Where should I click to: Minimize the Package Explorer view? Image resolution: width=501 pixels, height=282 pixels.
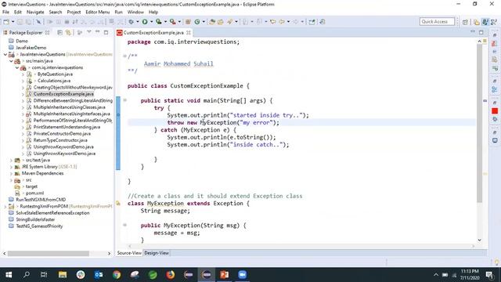[97, 32]
